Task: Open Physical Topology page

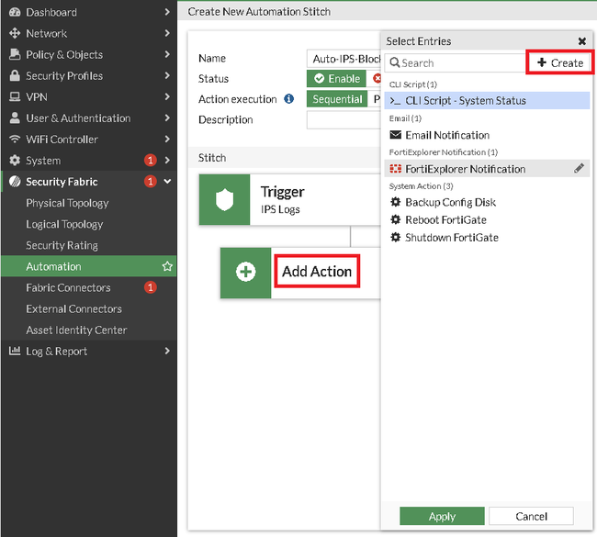Action: click(67, 203)
